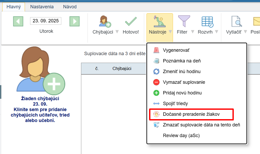Click the Filter funnel icon

[x=184, y=21]
